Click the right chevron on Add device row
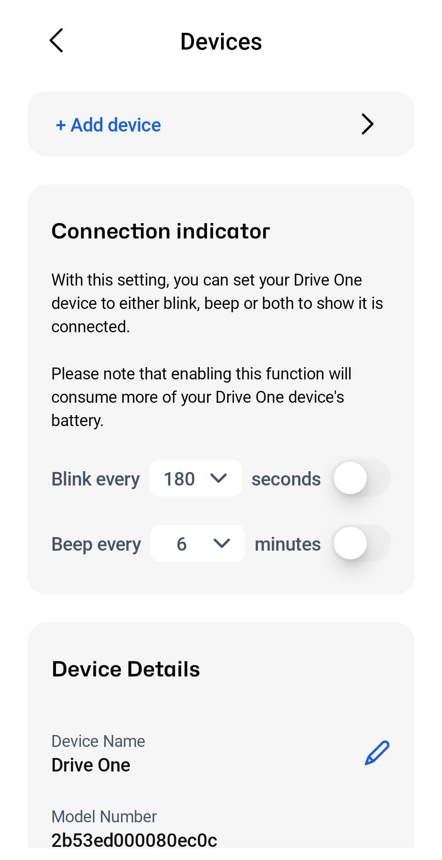Image resolution: width=442 pixels, height=860 pixels. pos(367,124)
